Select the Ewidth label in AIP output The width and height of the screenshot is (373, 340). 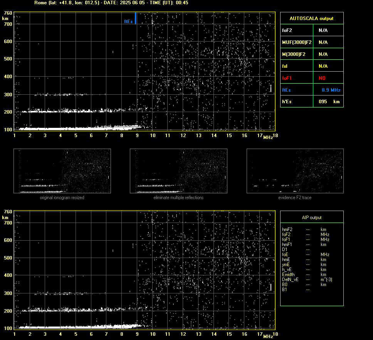tap(288, 275)
